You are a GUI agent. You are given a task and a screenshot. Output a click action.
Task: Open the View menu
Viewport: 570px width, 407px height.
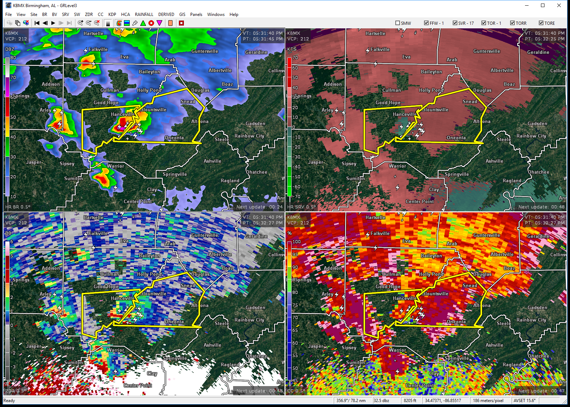pos(21,15)
